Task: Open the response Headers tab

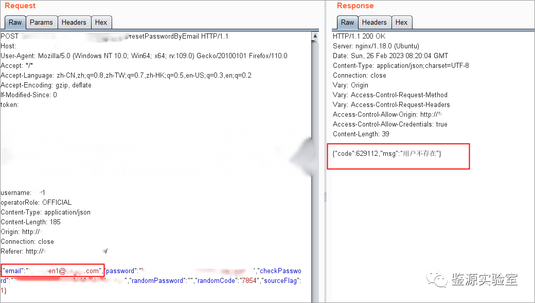Action: click(x=374, y=22)
